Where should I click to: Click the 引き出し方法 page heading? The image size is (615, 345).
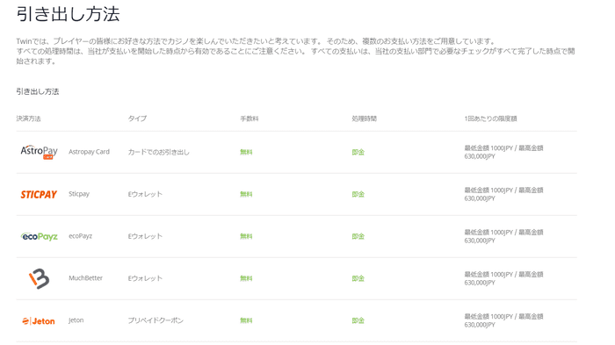click(68, 14)
